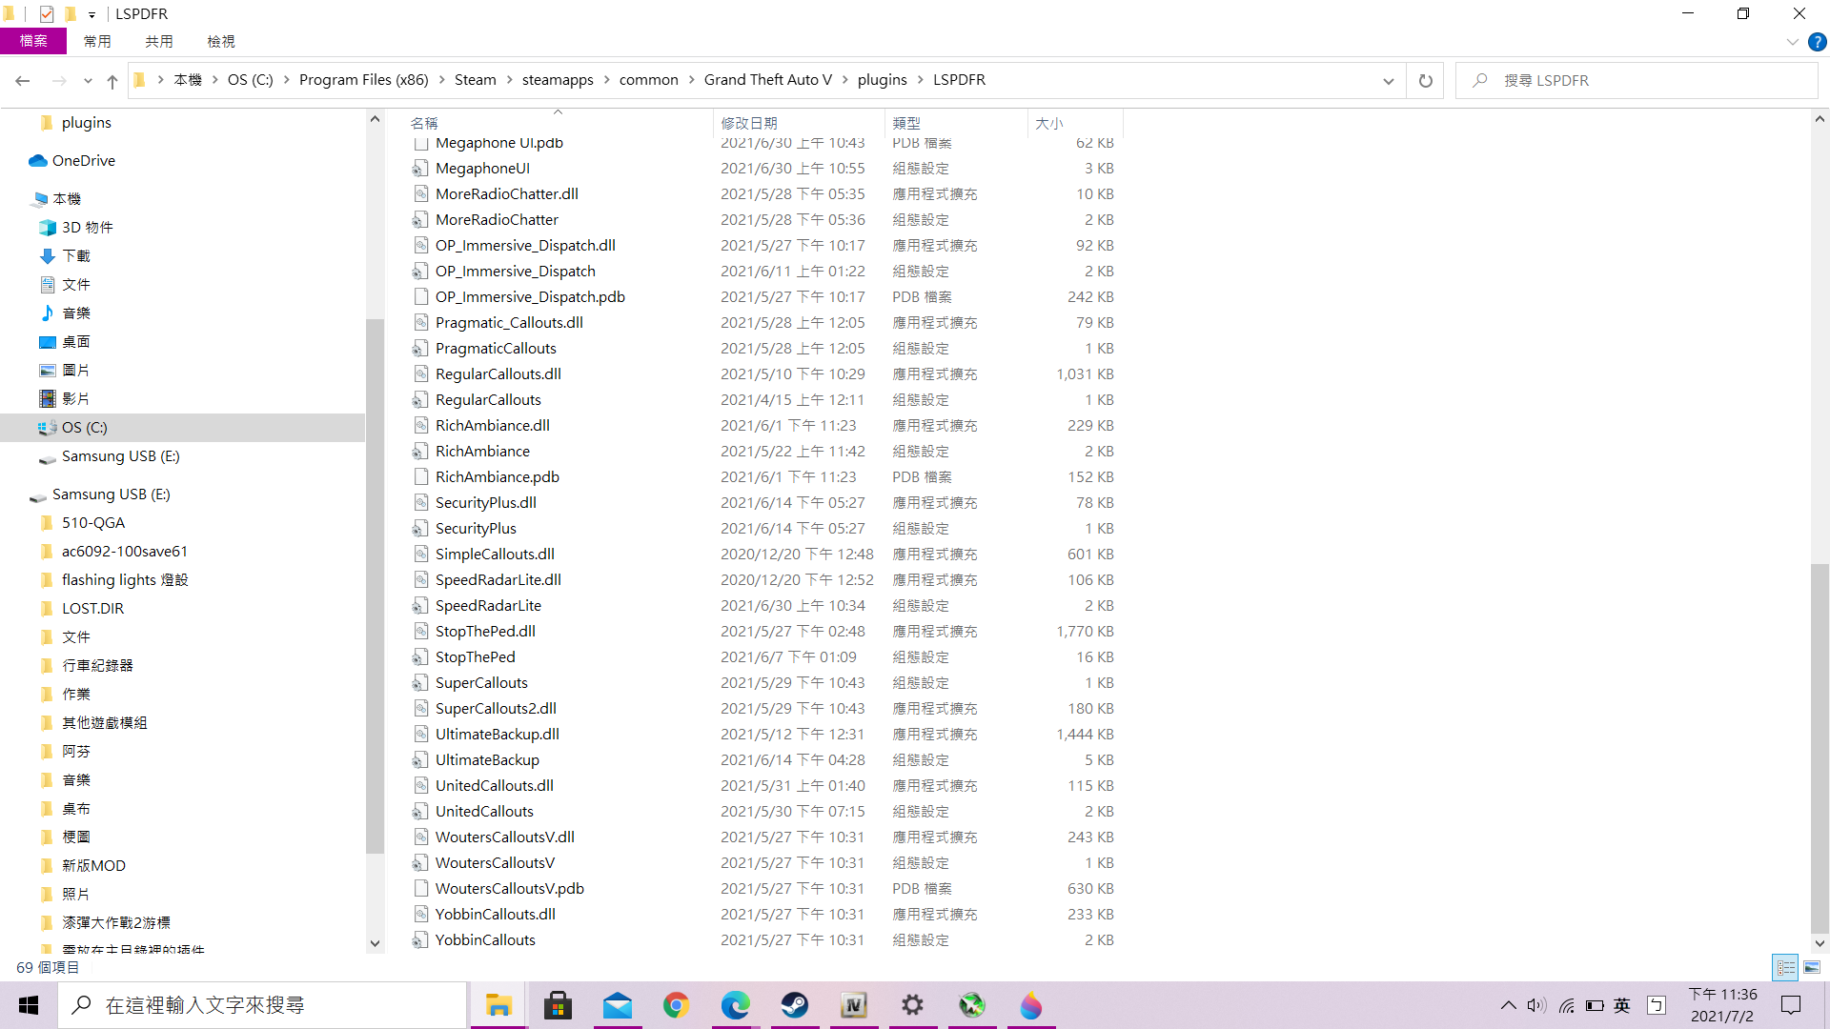The width and height of the screenshot is (1830, 1029).
Task: Click the Refresh button beside address bar
Action: pyautogui.click(x=1425, y=81)
